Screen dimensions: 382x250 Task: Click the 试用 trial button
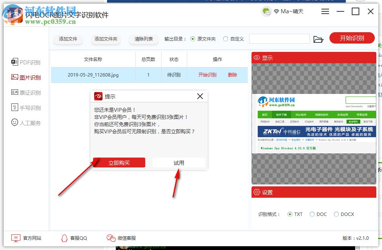179,162
